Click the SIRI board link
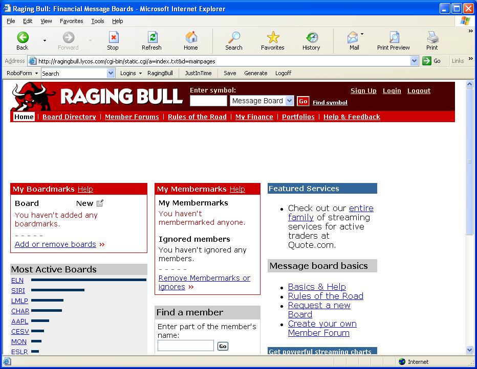477x369 pixels. click(x=18, y=290)
